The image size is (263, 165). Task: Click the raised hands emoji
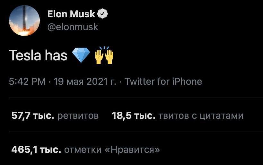click(104, 55)
